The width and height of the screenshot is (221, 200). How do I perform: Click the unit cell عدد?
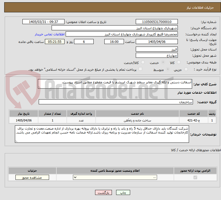81,120
